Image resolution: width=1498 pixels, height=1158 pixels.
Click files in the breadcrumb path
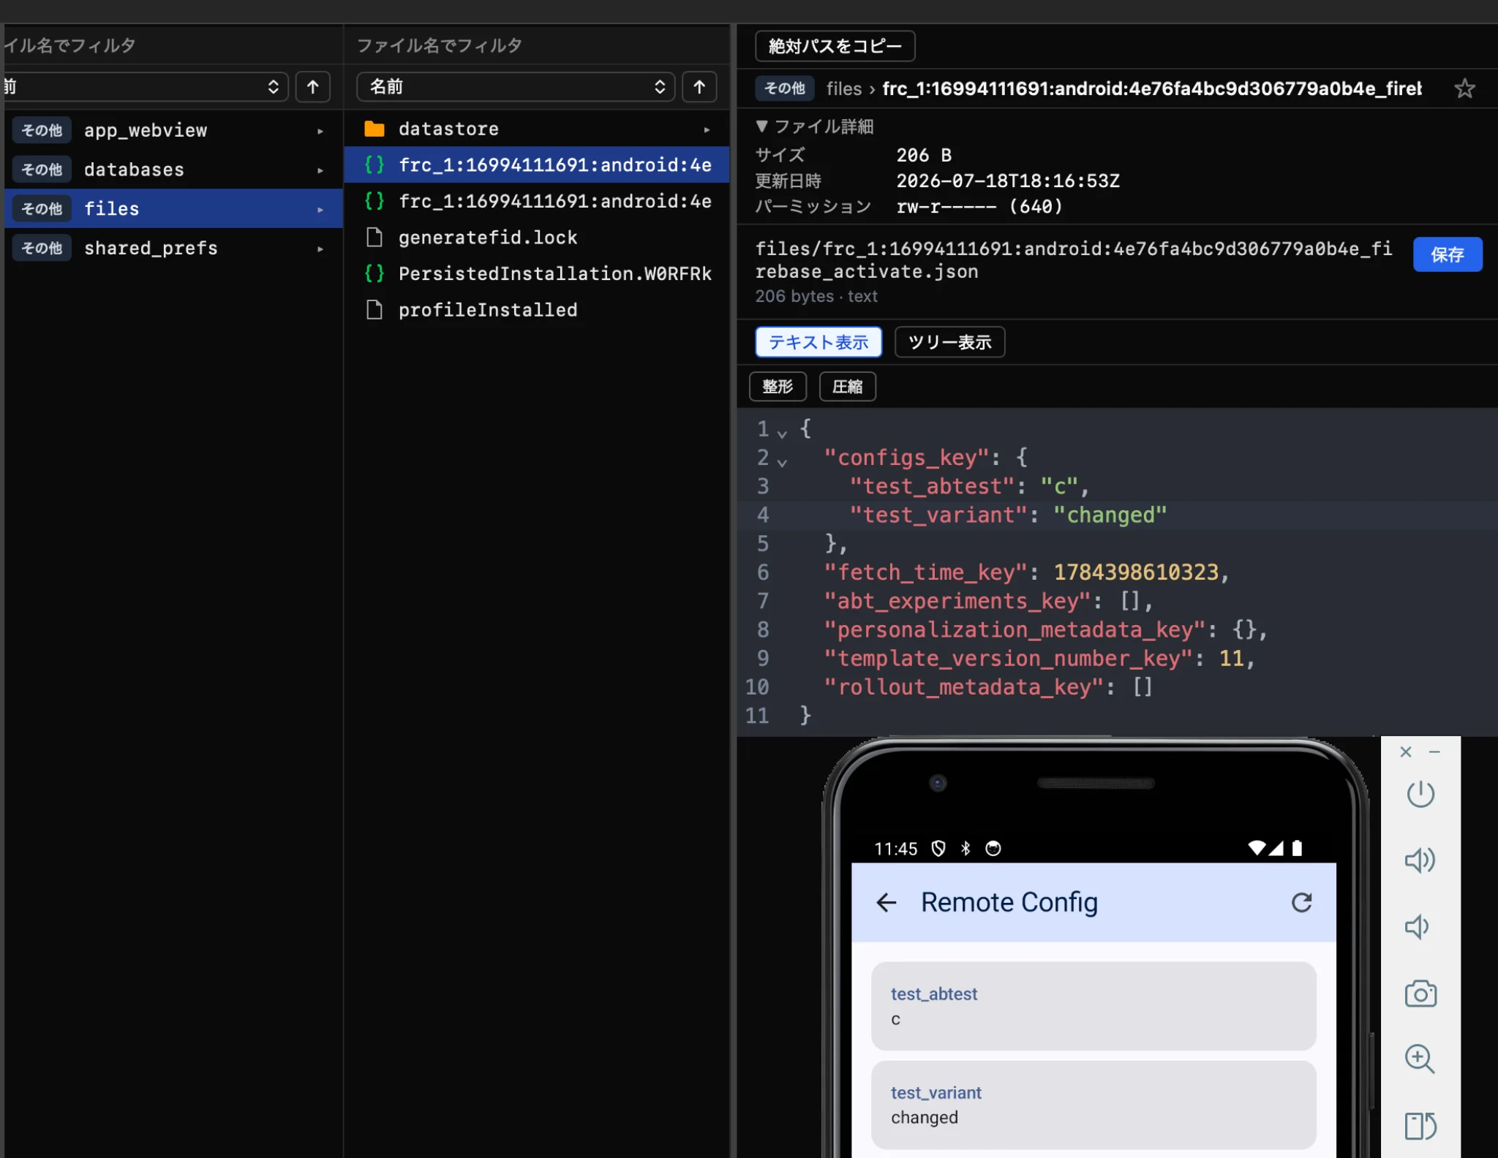[844, 88]
